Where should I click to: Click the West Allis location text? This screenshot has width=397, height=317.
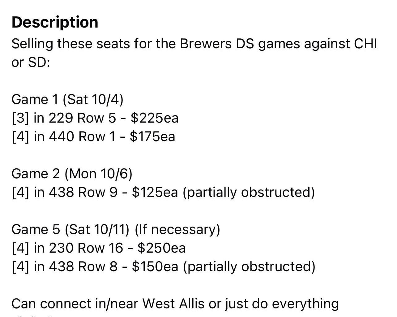tap(173, 304)
